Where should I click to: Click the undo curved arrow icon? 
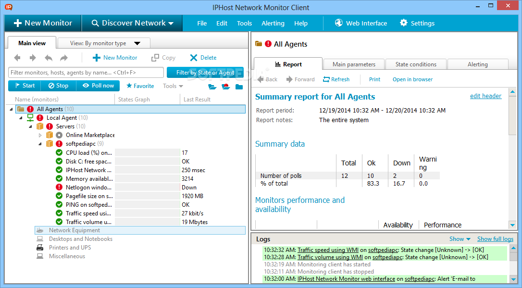tap(48, 58)
